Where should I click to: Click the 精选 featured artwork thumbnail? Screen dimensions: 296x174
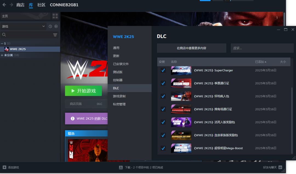pyautogui.click(x=88, y=150)
